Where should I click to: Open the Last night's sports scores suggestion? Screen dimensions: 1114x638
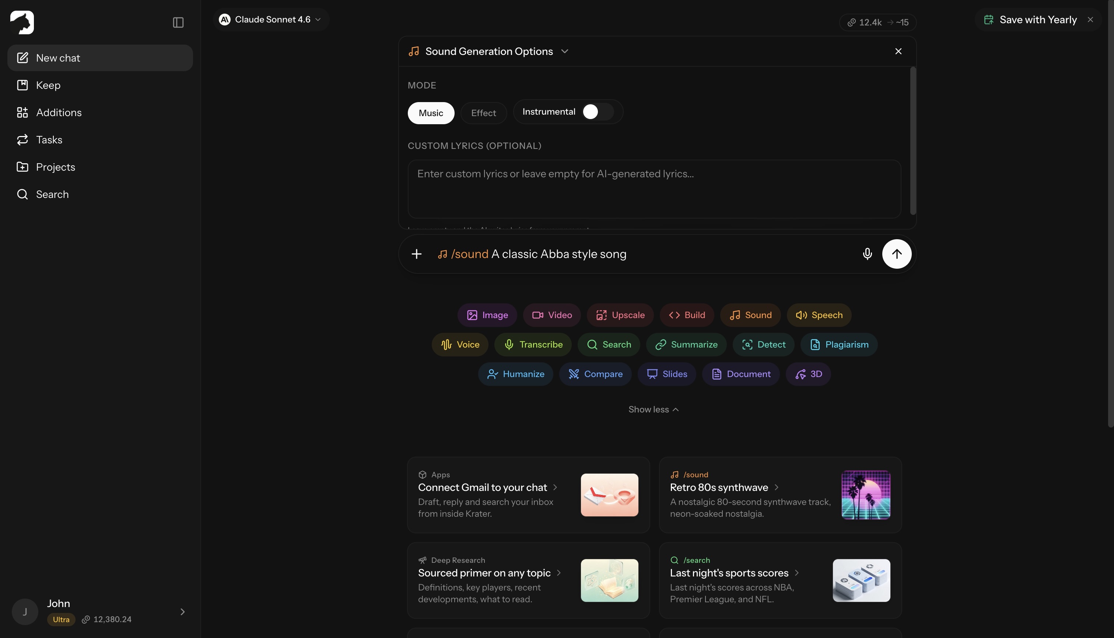(780, 580)
